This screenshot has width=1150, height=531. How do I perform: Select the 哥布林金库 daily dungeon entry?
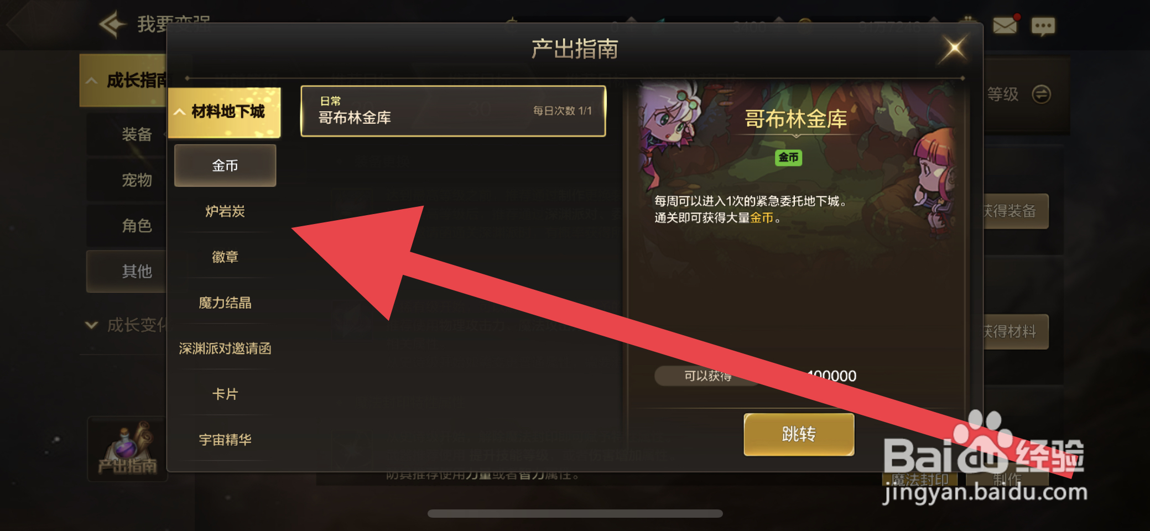[453, 111]
